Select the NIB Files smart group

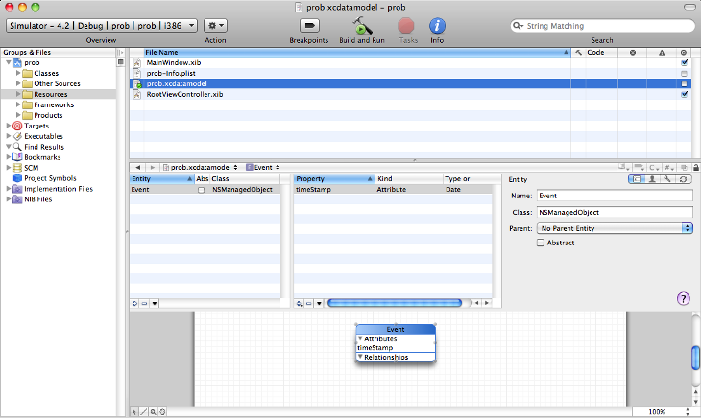click(x=33, y=199)
